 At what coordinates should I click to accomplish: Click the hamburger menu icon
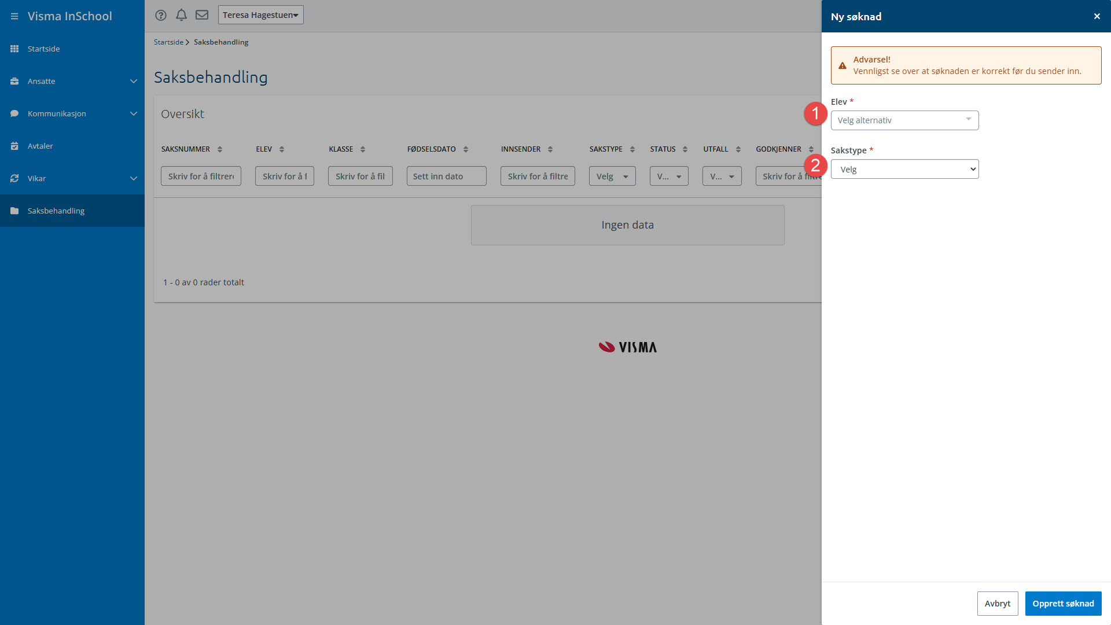(14, 16)
